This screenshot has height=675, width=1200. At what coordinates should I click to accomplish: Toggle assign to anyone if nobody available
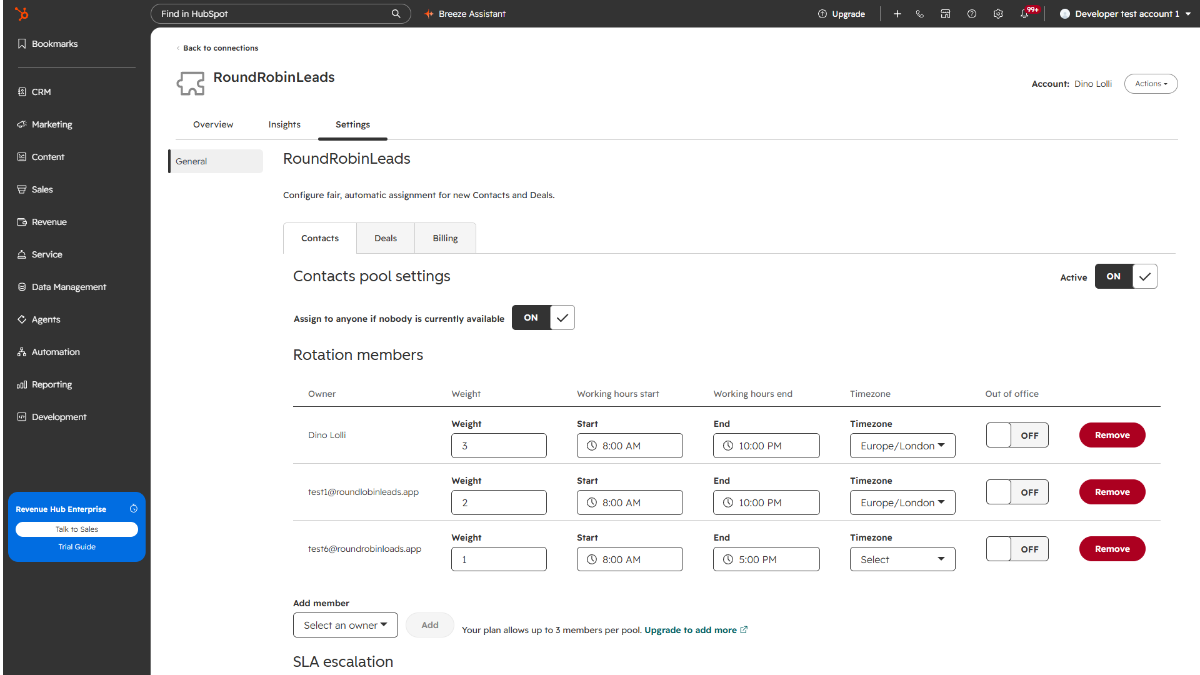click(543, 317)
